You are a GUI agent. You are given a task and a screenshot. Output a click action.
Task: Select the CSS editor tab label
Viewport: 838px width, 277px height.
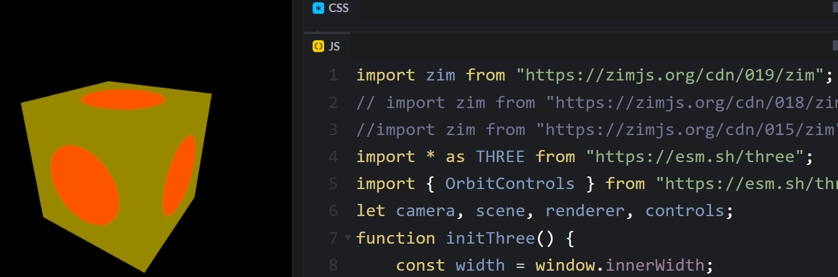pos(339,8)
